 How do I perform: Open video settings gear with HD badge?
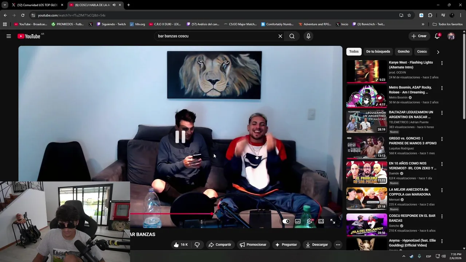point(309,221)
